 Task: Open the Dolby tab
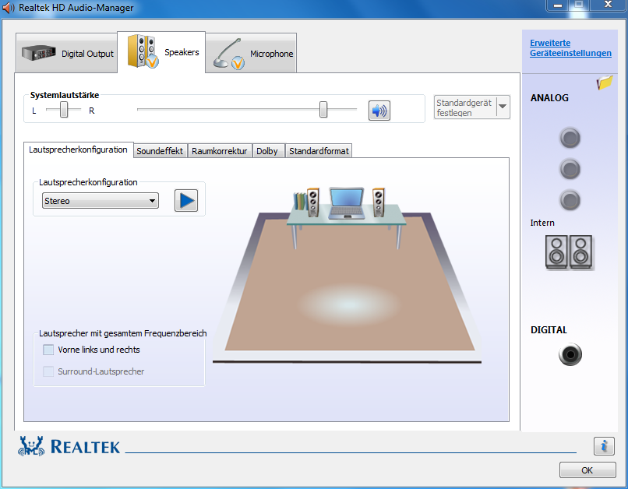[x=268, y=150]
